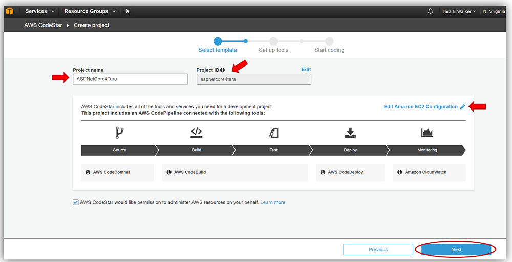Click into the Project name field
The image size is (512, 262).
point(130,79)
